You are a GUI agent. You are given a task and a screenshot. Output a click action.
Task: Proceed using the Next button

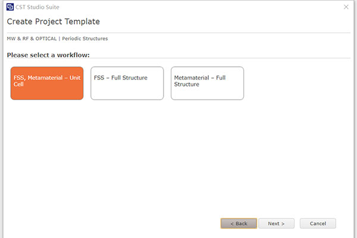click(276, 224)
